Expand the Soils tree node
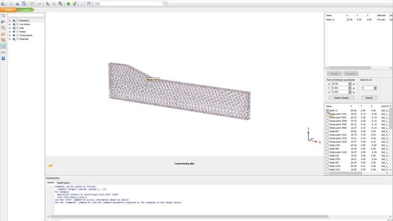Viewport: 393px width, 221px height. tap(10, 28)
